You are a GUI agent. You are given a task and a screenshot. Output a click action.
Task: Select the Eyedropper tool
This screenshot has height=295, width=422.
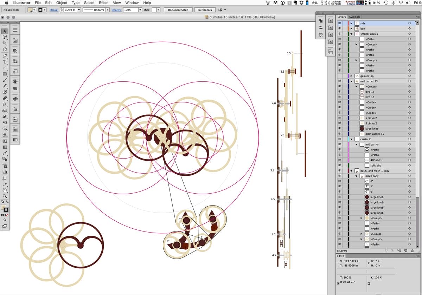pyautogui.click(x=5, y=153)
